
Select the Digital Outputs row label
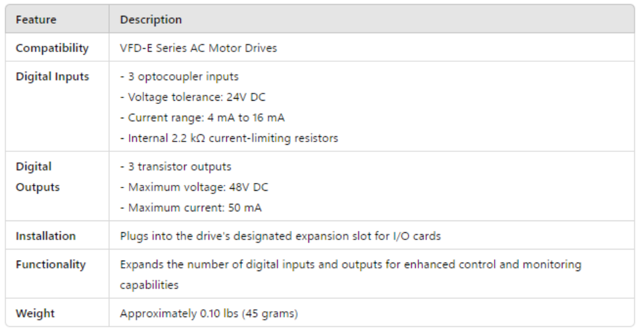pos(37,177)
